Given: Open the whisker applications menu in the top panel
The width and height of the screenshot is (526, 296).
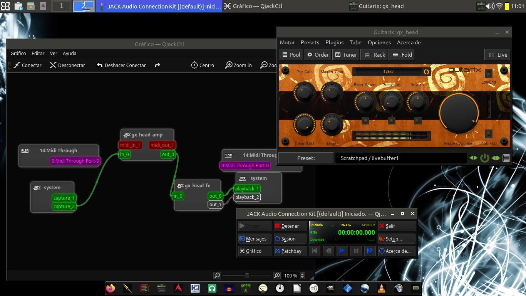Looking at the screenshot, I should click(x=5, y=6).
